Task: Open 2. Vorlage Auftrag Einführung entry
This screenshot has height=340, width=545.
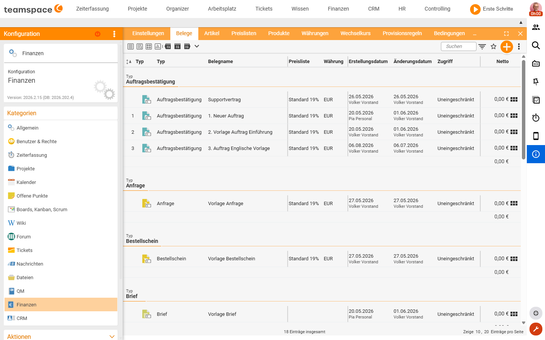Action: tap(240, 132)
